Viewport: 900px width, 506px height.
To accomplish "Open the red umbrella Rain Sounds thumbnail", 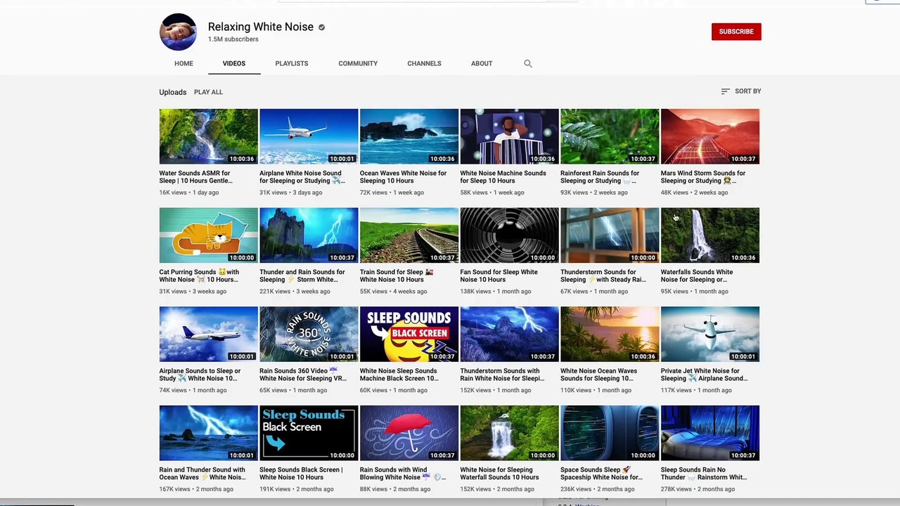I will pos(409,433).
